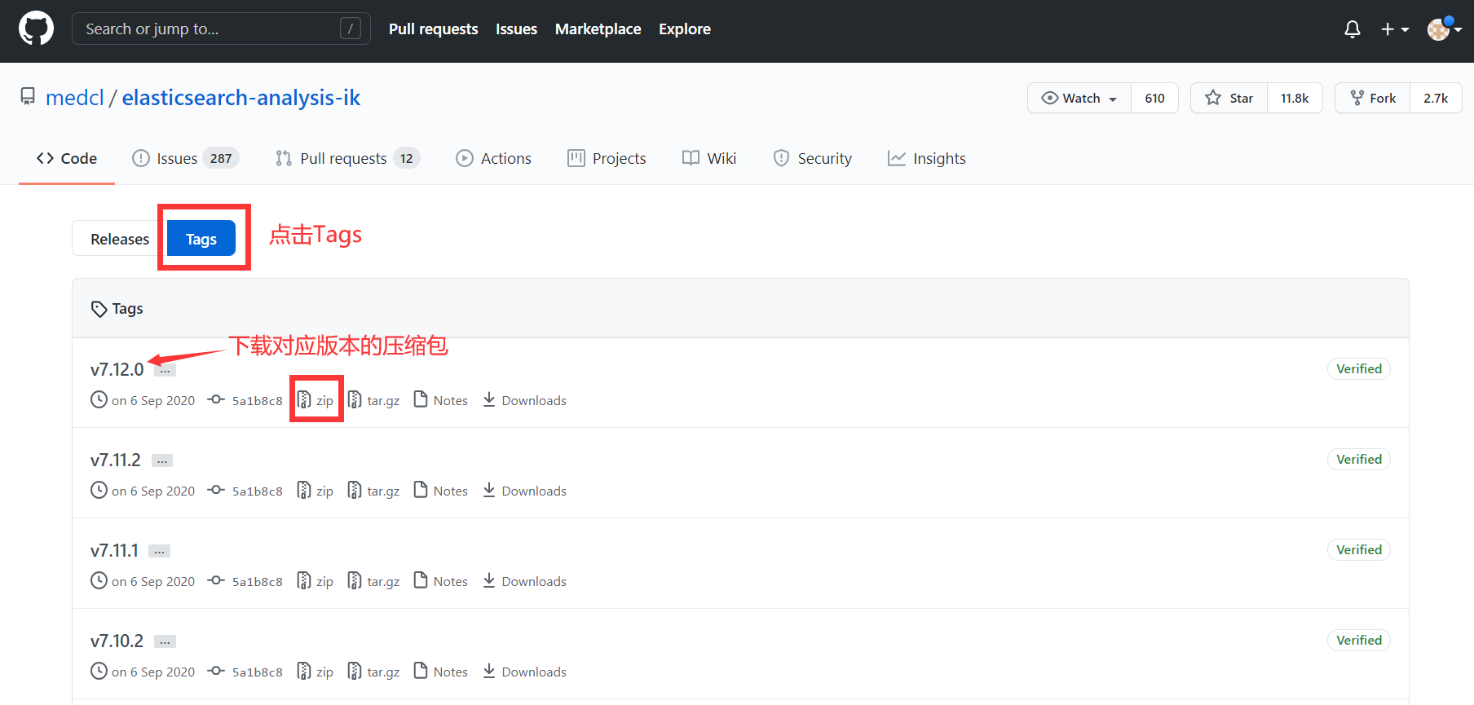1474x705 pixels.
Task: Open the Wiki tab
Action: 709,158
